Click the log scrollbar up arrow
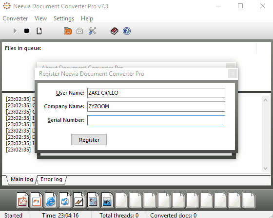Viewport: 273px width, 218px height. point(265,100)
